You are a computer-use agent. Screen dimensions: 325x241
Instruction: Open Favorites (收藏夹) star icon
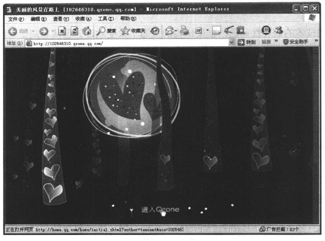click(x=125, y=31)
